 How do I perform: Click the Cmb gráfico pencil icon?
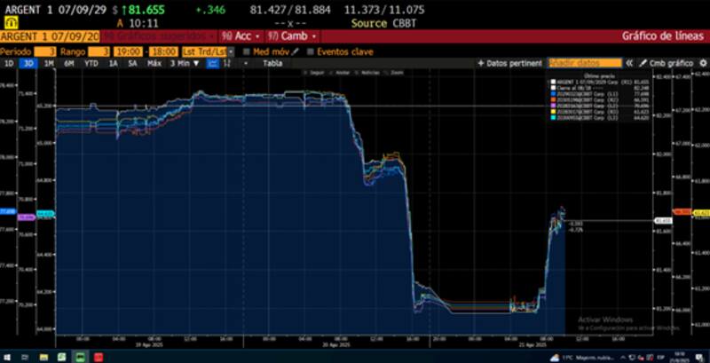pos(643,64)
